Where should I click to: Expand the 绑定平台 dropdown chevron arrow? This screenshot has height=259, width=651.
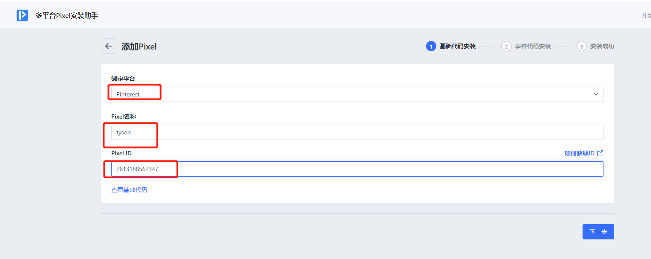(596, 94)
